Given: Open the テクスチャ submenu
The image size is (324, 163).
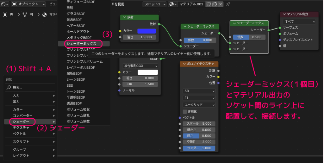Looking at the screenshot, I should tap(30, 128).
